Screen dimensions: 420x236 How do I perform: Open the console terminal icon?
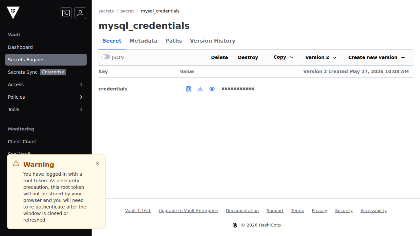pyautogui.click(x=66, y=13)
